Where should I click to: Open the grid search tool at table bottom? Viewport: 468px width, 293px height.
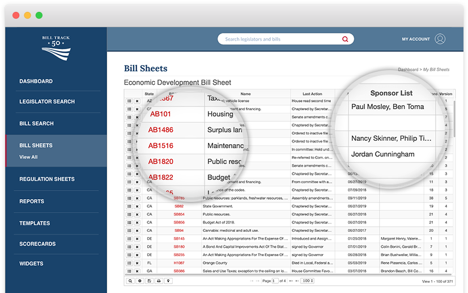130,281
